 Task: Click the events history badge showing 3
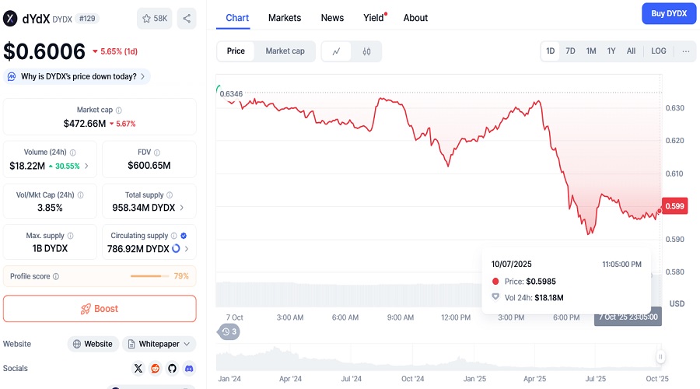pyautogui.click(x=229, y=332)
